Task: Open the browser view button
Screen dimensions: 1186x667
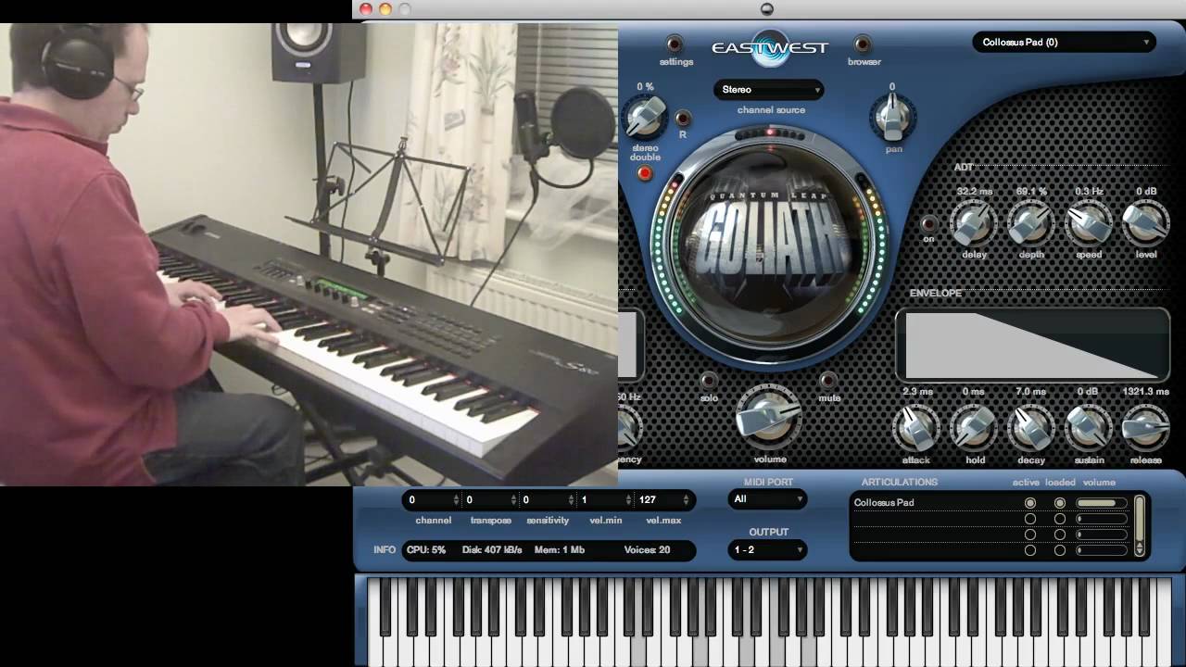Action: click(x=863, y=44)
